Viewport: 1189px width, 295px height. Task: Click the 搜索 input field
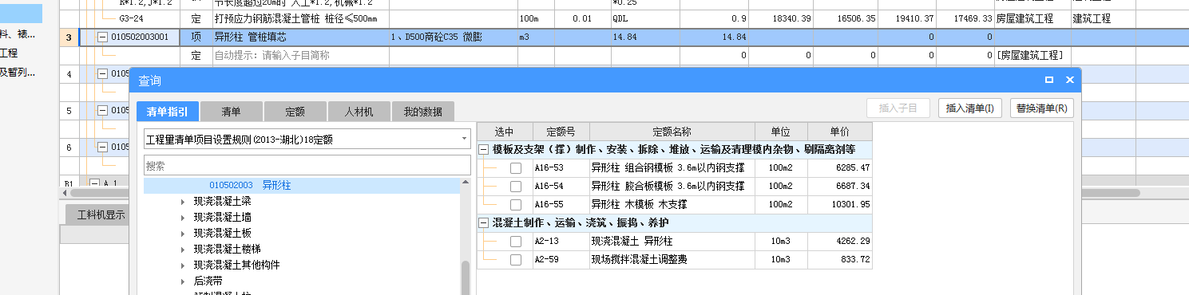pyautogui.click(x=307, y=165)
